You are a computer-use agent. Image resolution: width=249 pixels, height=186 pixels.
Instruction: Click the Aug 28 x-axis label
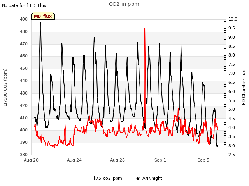coord(117,160)
